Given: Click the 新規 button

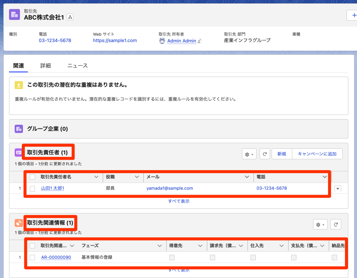Looking at the screenshot, I should [281, 154].
